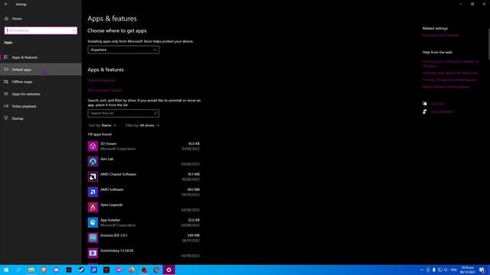Screen dimensions: 490x275
Task: Click the Get help link
Action: click(x=437, y=104)
